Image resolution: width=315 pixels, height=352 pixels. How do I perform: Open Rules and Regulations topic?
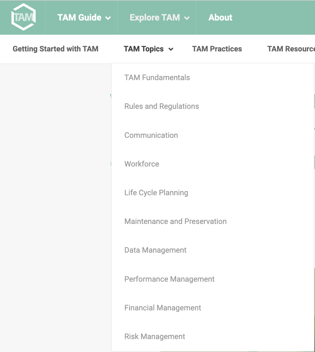(162, 106)
